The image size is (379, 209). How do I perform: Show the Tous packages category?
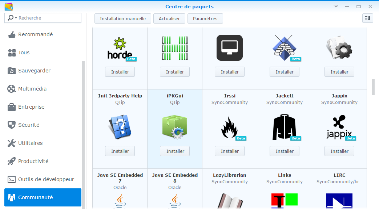43,53
